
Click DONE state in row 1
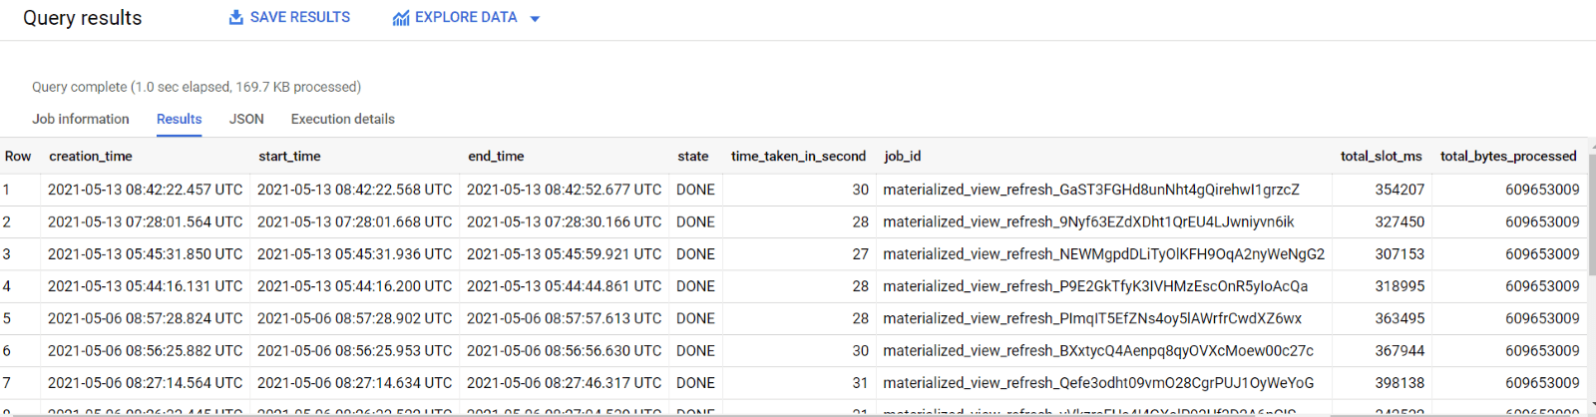pos(695,190)
